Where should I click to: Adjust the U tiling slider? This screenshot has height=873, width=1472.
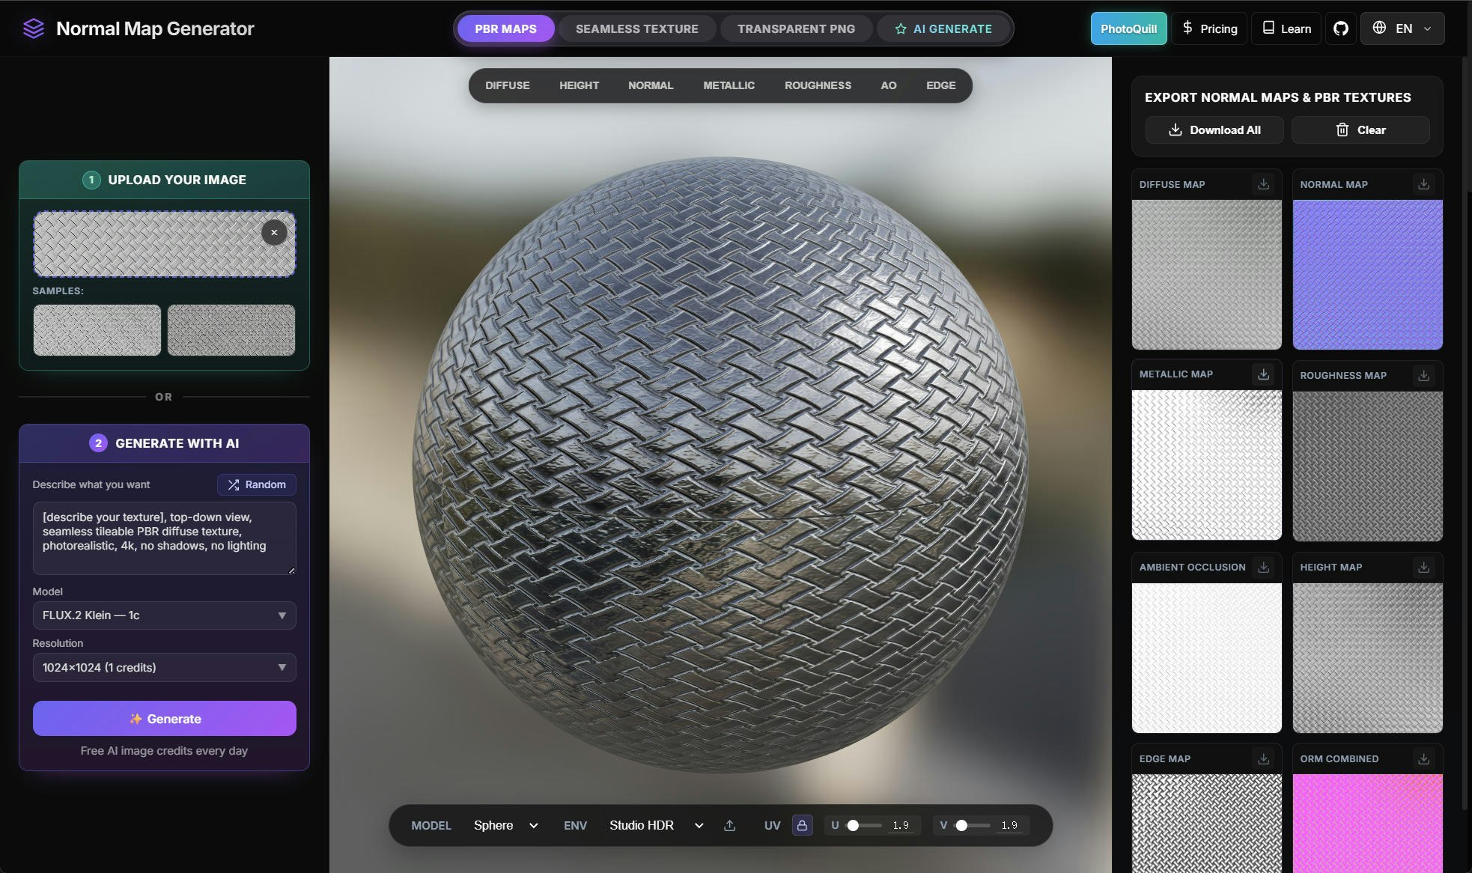coord(864,825)
